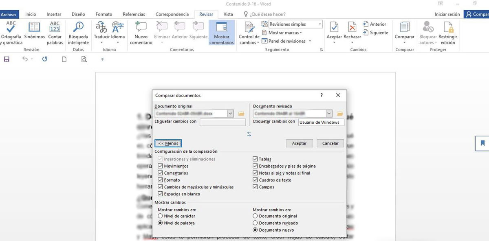
Task: Browse files for Documento revisado
Action: click(x=339, y=114)
